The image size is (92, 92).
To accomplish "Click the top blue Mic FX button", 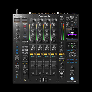I will [x=17, y=47].
